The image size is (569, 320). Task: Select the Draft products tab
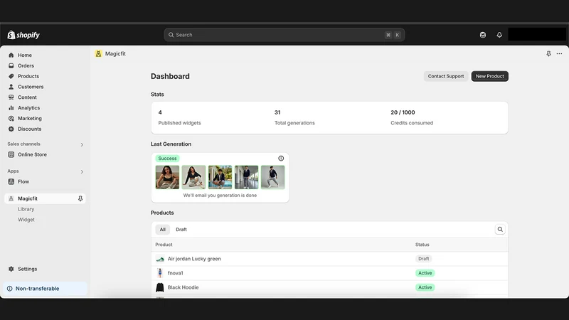pyautogui.click(x=181, y=229)
